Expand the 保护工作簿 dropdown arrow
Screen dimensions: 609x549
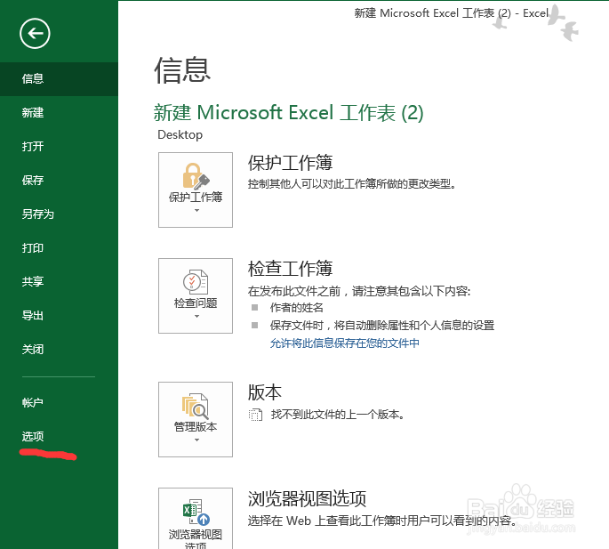pos(196,210)
